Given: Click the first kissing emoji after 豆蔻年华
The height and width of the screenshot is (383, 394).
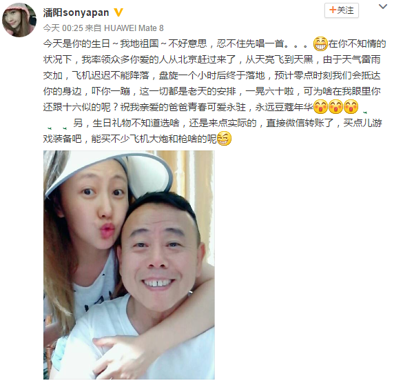Looking at the screenshot, I should click(x=320, y=107).
